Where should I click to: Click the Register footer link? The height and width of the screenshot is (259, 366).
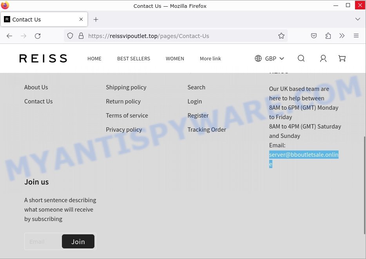coord(198,116)
